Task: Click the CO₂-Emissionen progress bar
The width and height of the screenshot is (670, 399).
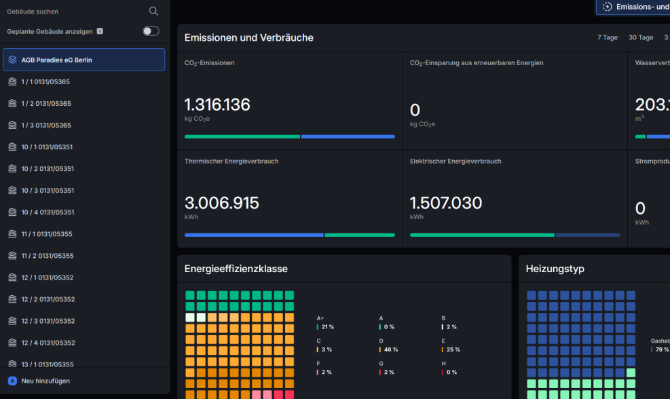Action: click(289, 136)
